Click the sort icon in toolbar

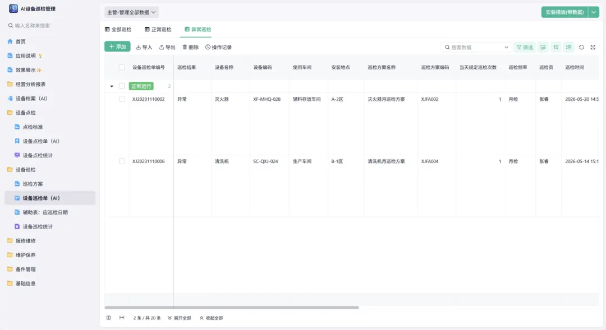(555, 47)
